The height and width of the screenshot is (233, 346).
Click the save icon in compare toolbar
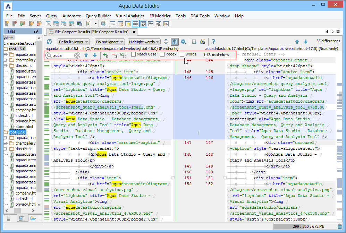tap(194, 42)
